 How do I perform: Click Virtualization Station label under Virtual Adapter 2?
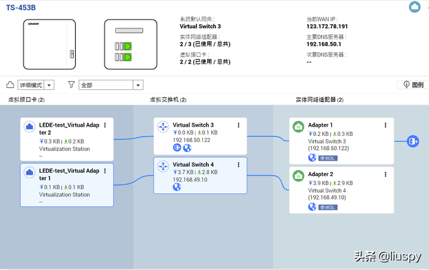tap(64, 149)
